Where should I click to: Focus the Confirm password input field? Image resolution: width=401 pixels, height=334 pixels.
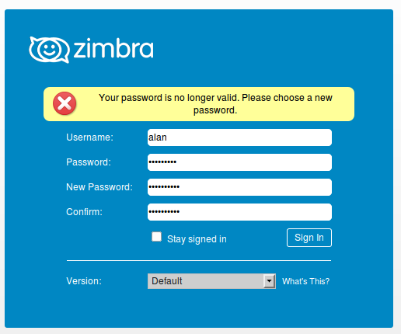(239, 212)
